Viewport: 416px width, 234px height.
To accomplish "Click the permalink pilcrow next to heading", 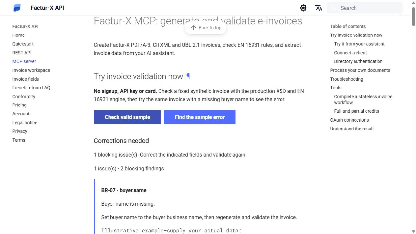I will point(188,76).
